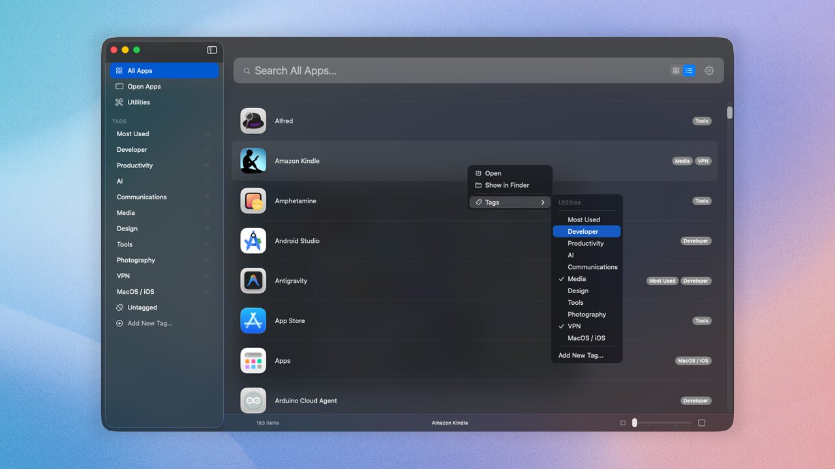Click small icon size at slider start

(x=623, y=423)
